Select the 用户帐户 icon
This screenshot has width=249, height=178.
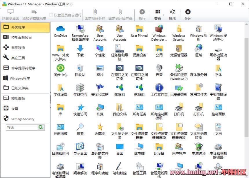[179, 146]
